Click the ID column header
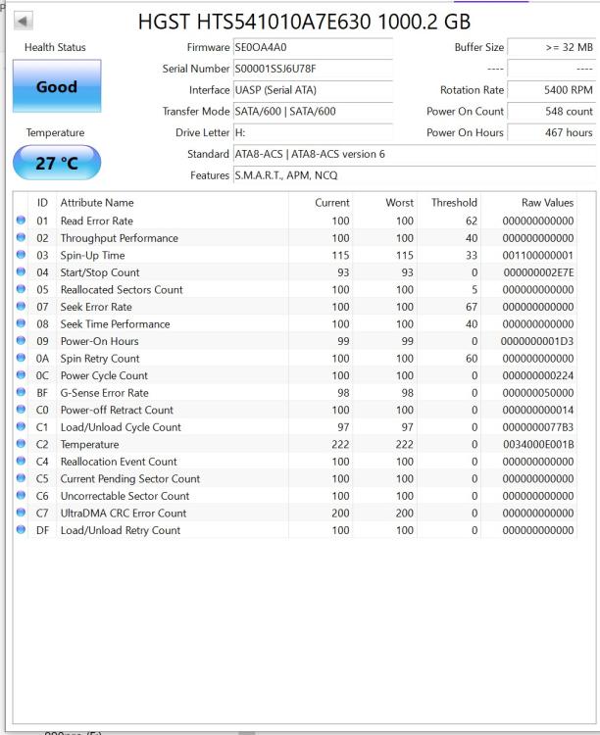This screenshot has width=600, height=735. click(x=42, y=203)
